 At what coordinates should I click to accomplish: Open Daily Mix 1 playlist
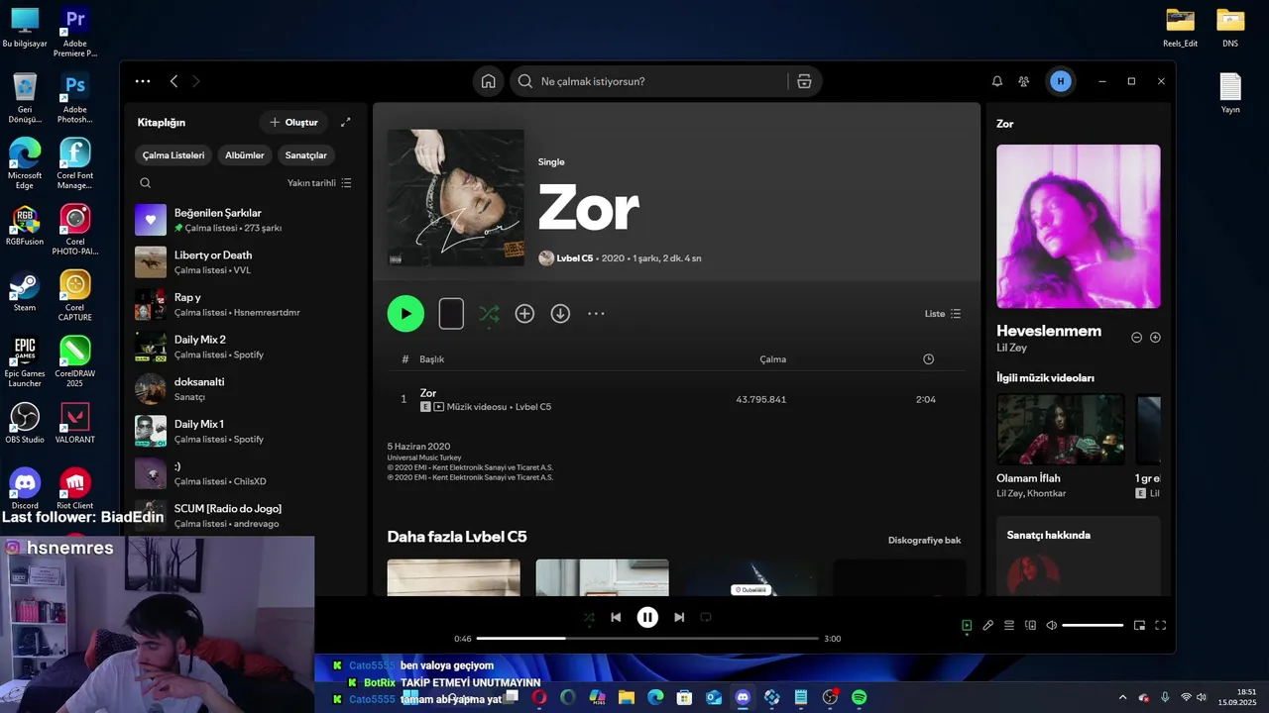coord(246,431)
